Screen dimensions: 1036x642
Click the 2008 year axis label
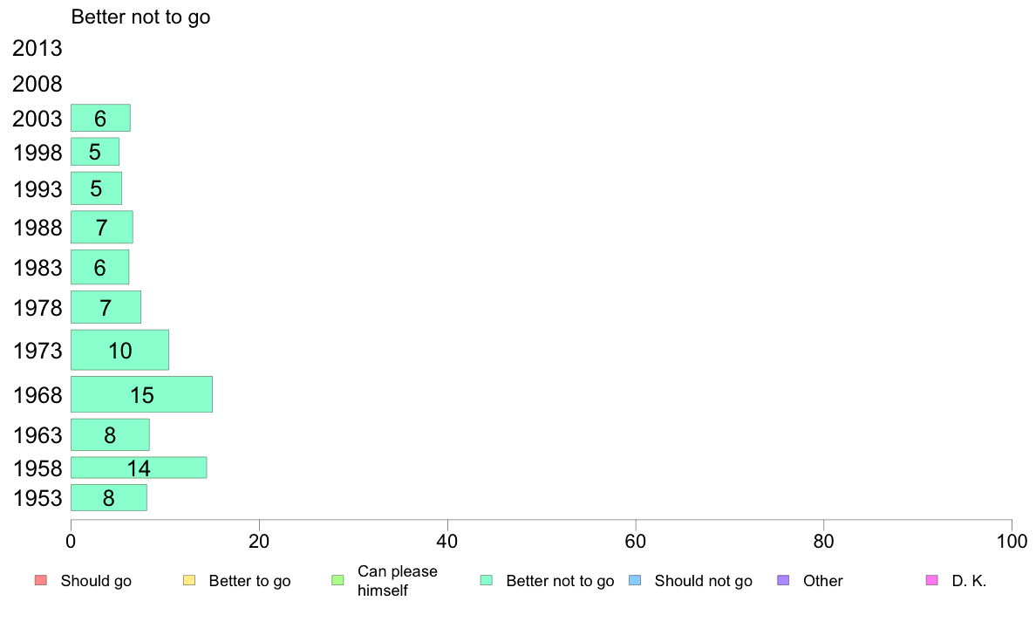tap(37, 84)
